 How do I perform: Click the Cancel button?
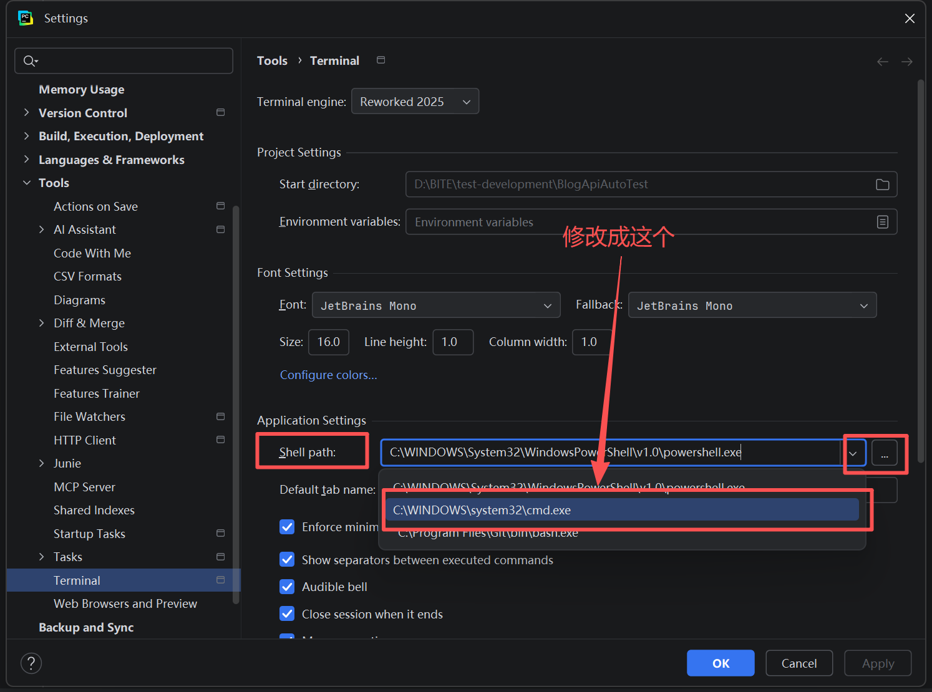799,663
